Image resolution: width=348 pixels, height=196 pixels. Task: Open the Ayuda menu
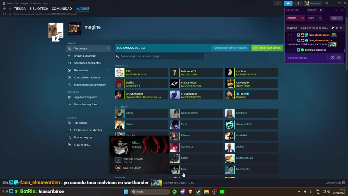click(47, 3)
